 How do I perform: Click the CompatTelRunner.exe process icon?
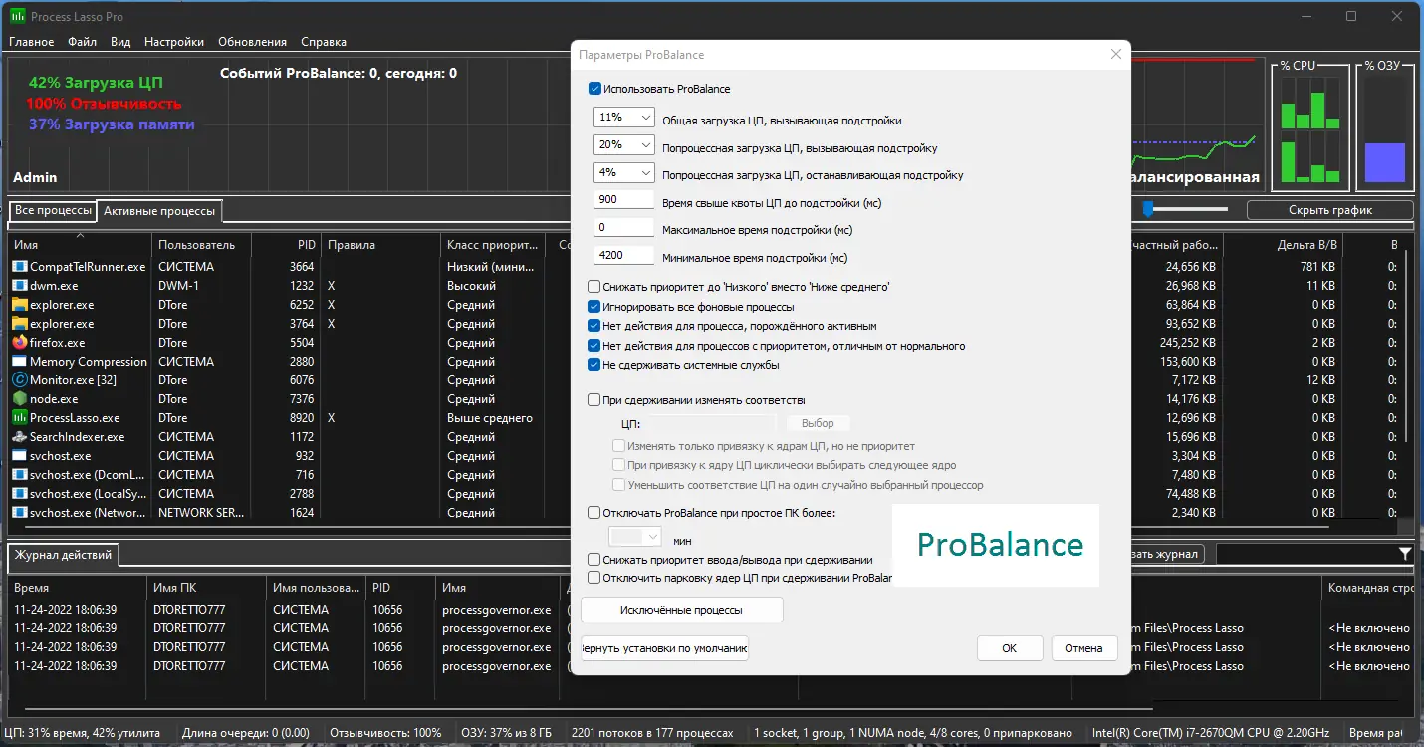pyautogui.click(x=20, y=267)
